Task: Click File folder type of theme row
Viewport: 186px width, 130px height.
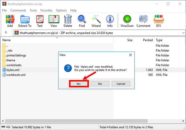Action: pyautogui.click(x=163, y=60)
